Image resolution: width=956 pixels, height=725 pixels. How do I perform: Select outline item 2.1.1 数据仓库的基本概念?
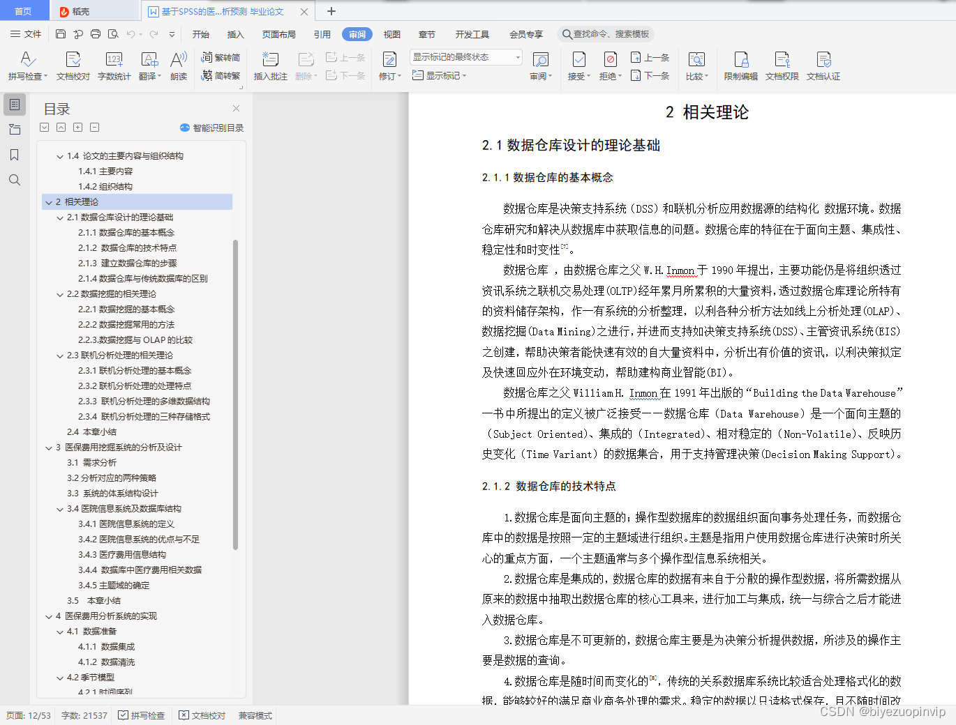[x=126, y=233]
